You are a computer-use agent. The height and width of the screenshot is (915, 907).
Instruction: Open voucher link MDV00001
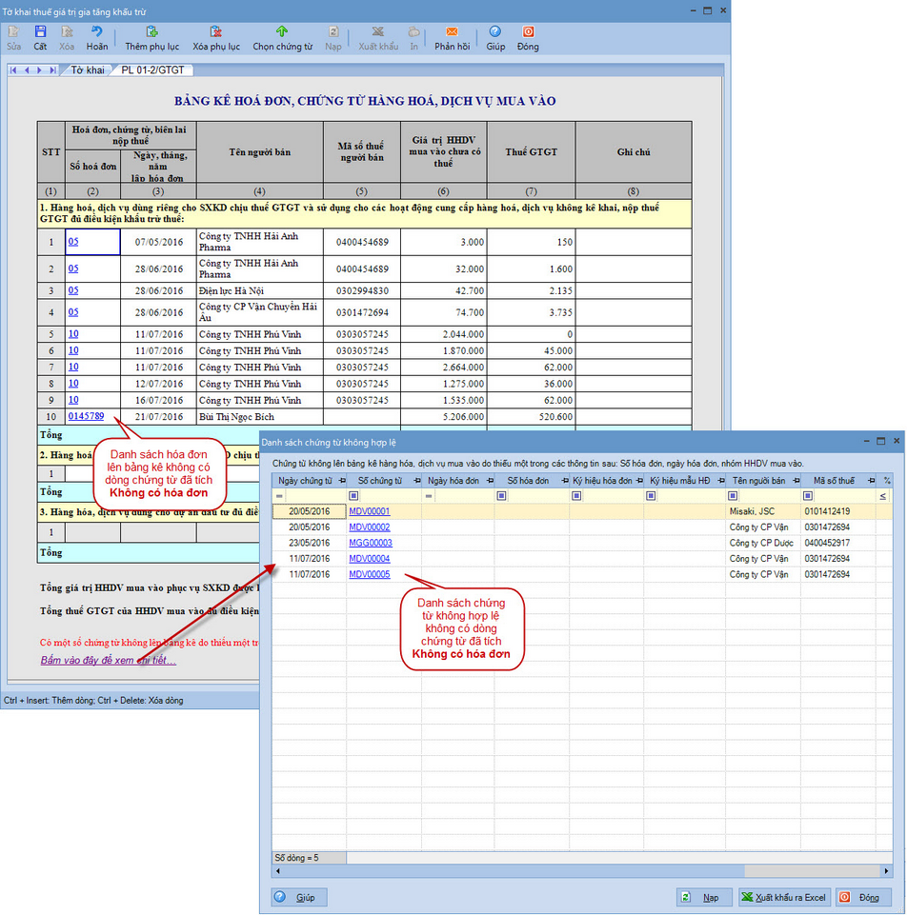[x=370, y=511]
